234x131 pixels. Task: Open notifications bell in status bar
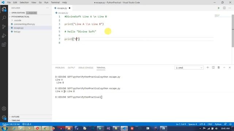(230, 124)
